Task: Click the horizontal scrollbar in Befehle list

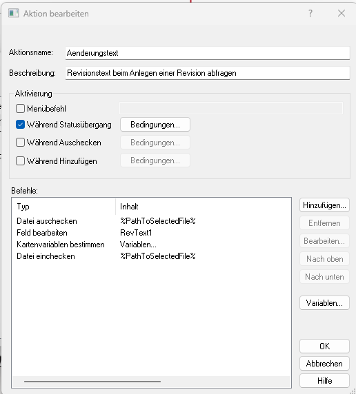Action: pyautogui.click(x=92, y=382)
